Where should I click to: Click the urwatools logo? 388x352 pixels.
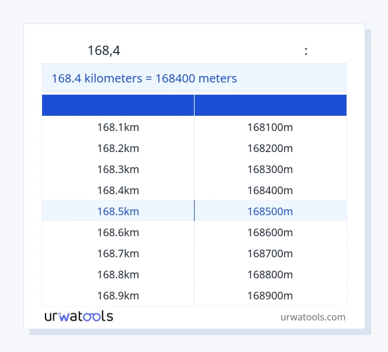tap(79, 316)
